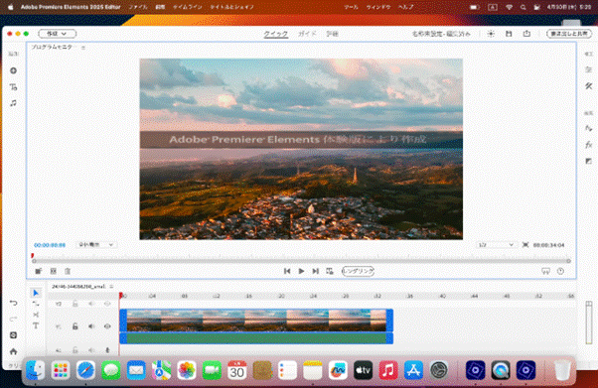The height and width of the screenshot is (388, 598).
Task: Open the comment icon at monitor bottom right
Action: click(545, 271)
